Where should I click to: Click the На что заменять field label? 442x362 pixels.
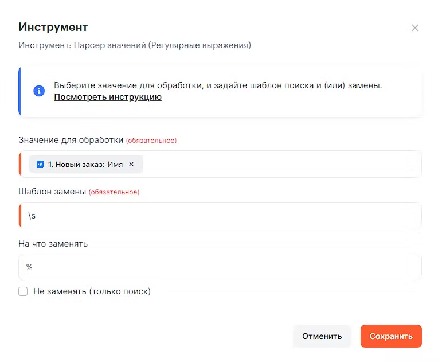[53, 243]
